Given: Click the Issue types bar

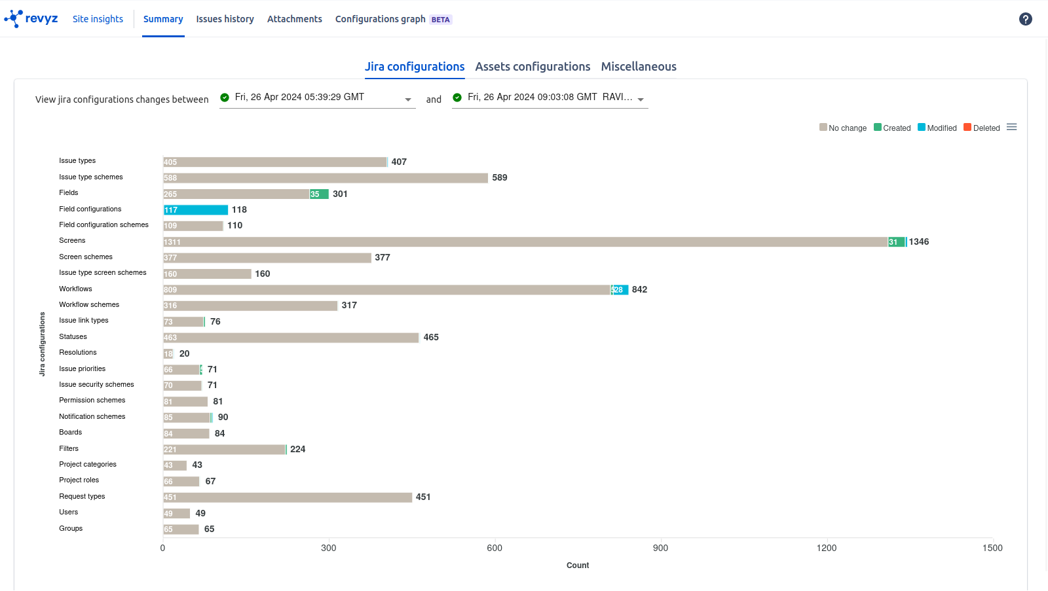Looking at the screenshot, I should (x=275, y=162).
